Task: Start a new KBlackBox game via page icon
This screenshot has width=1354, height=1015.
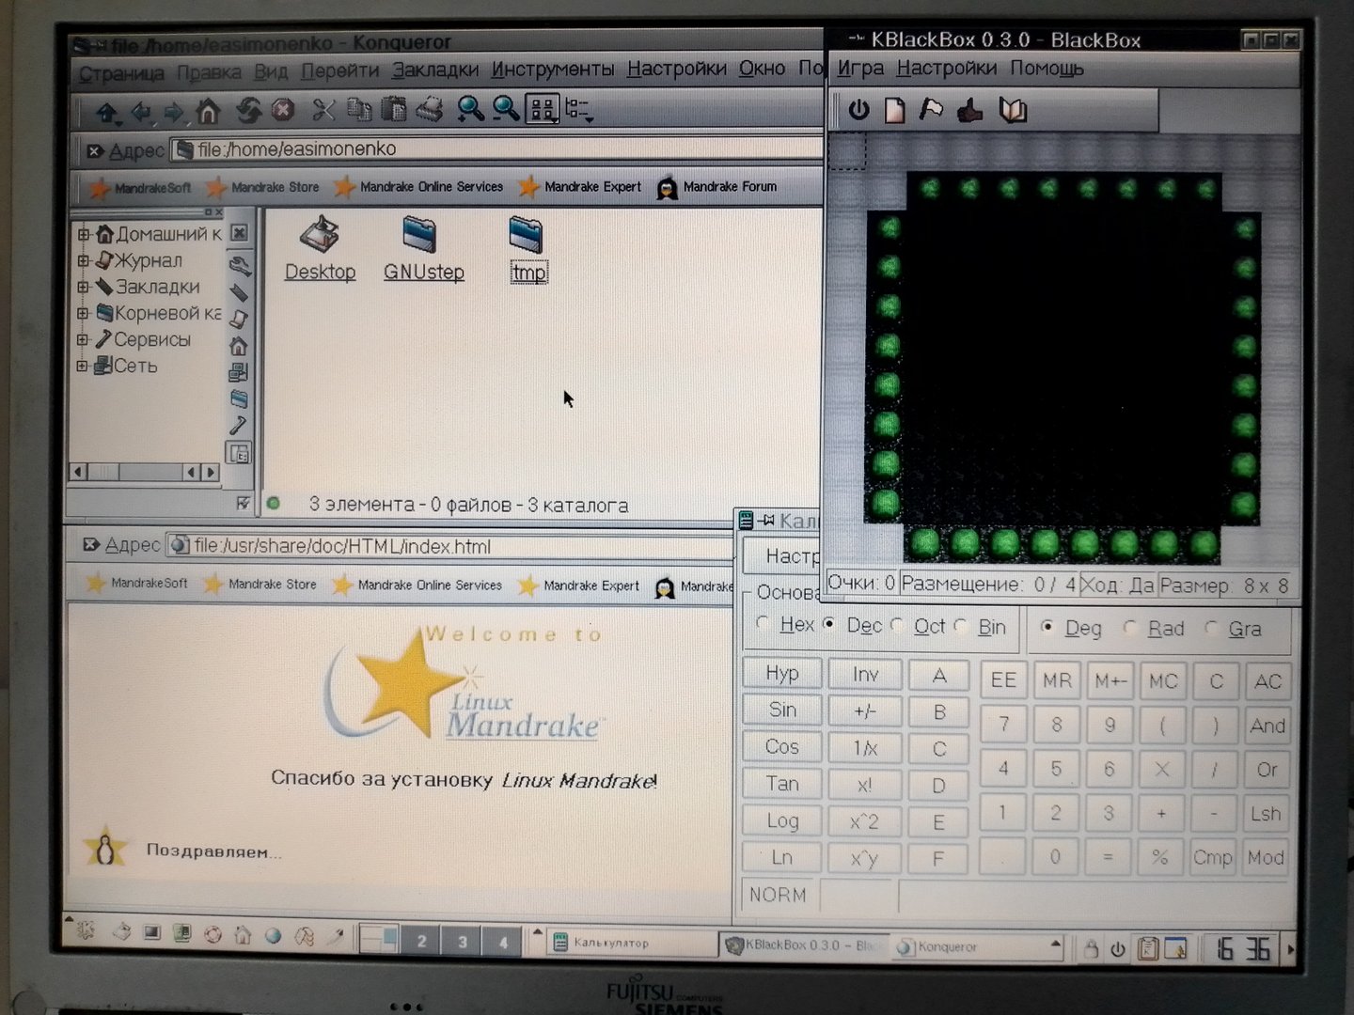Action: [x=894, y=110]
